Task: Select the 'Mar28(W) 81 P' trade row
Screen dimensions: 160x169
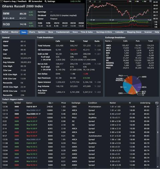Action: (79, 114)
